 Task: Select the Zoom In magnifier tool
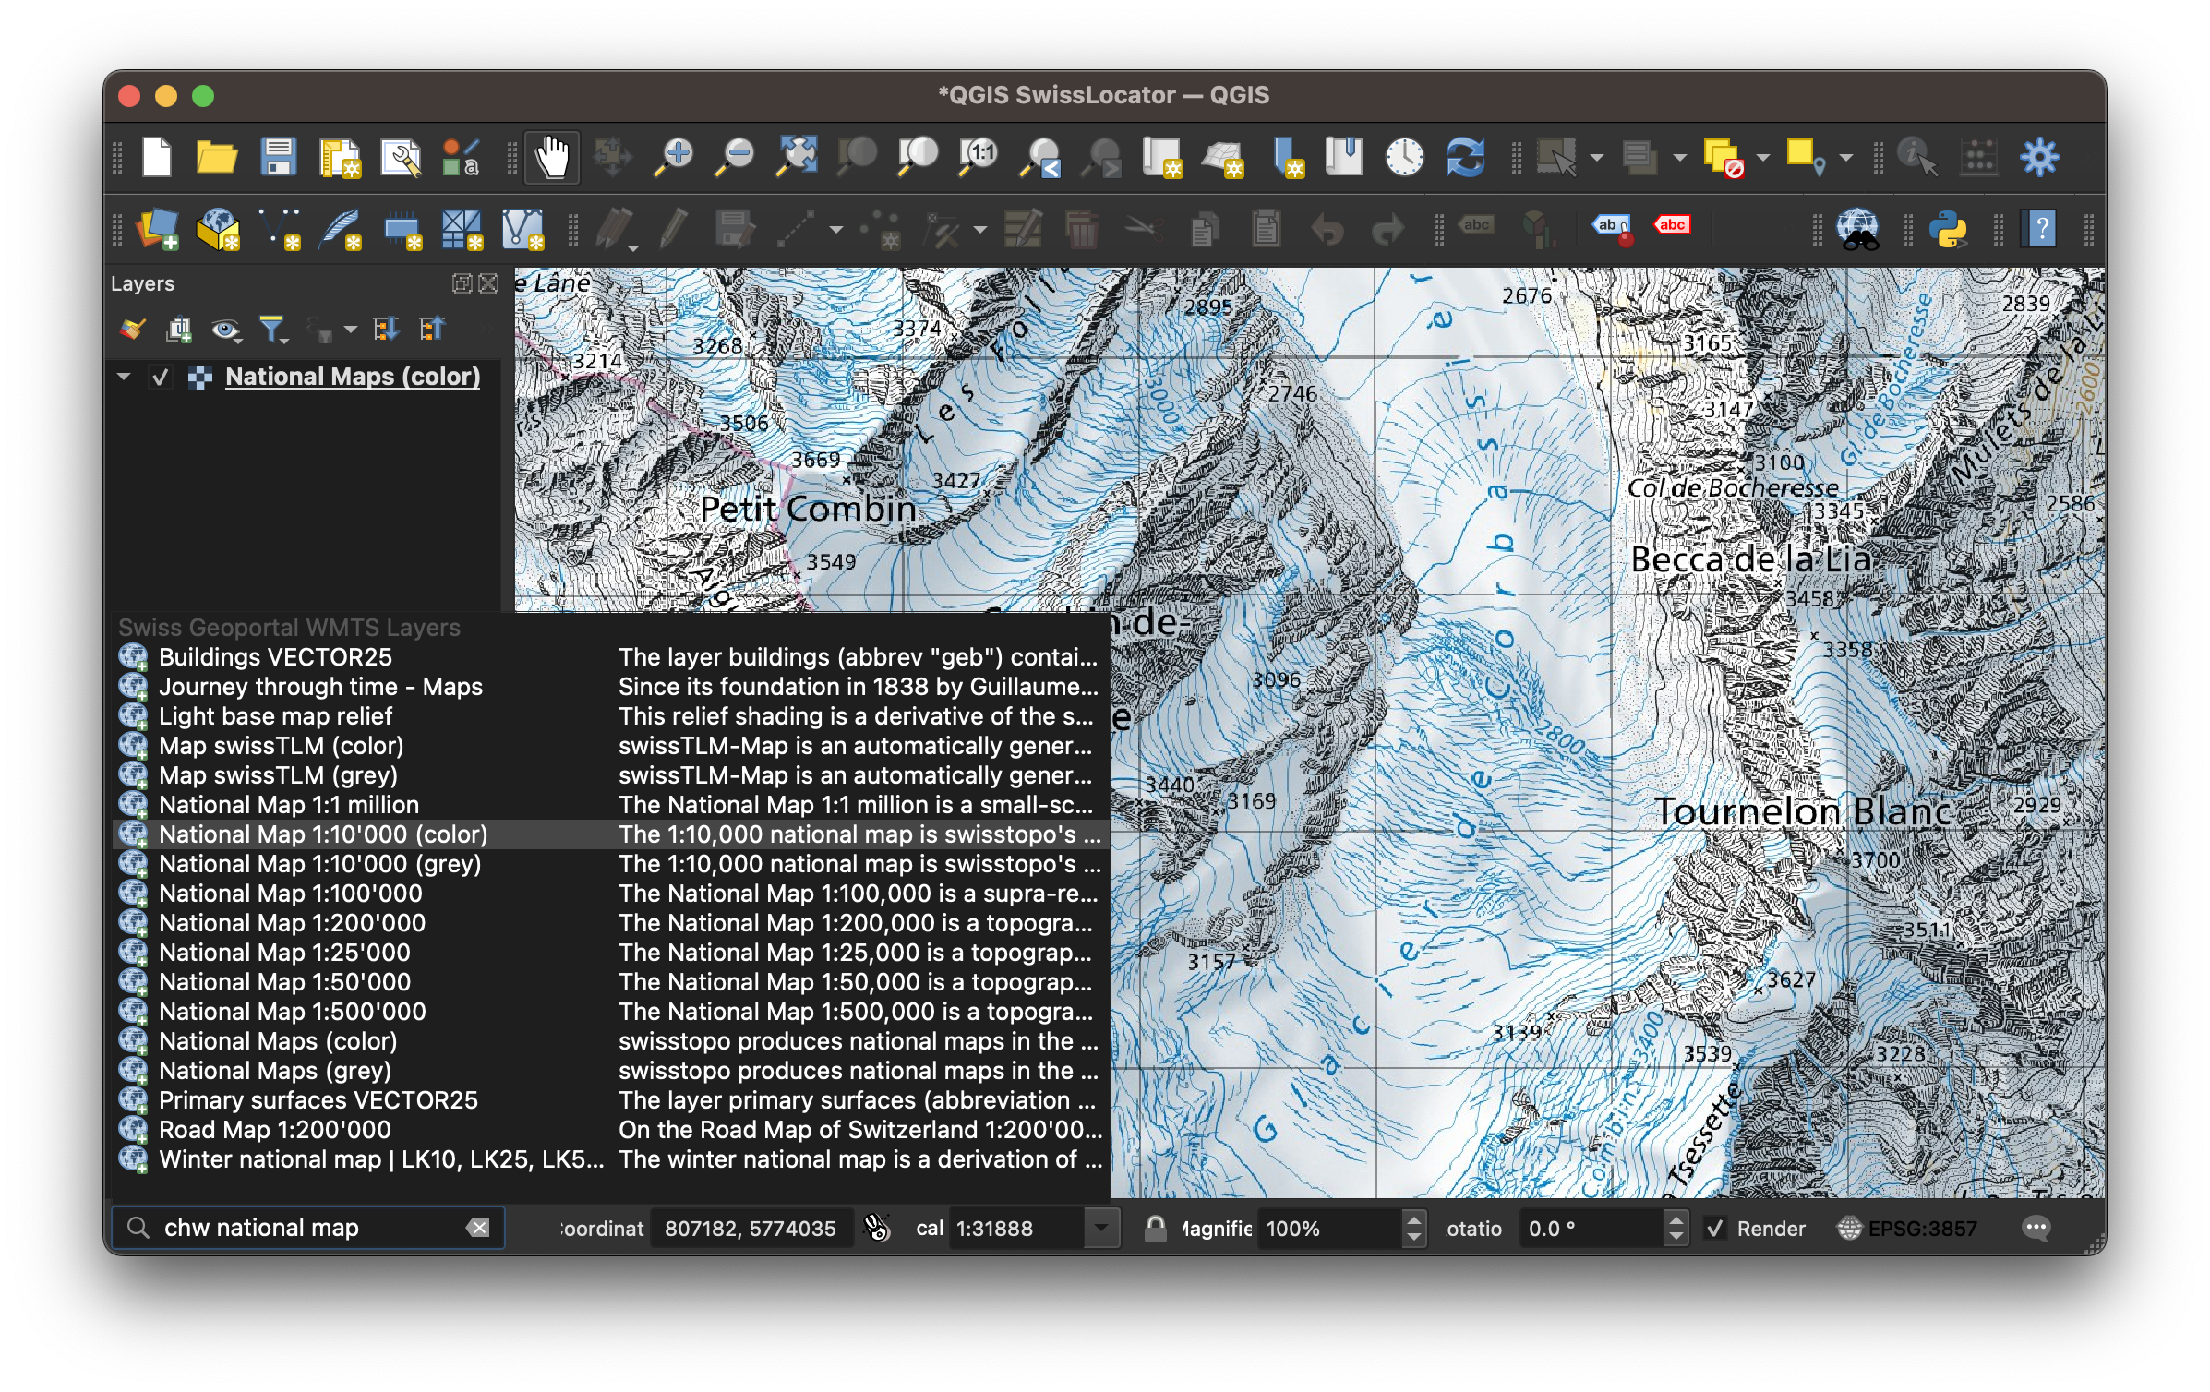(x=673, y=157)
